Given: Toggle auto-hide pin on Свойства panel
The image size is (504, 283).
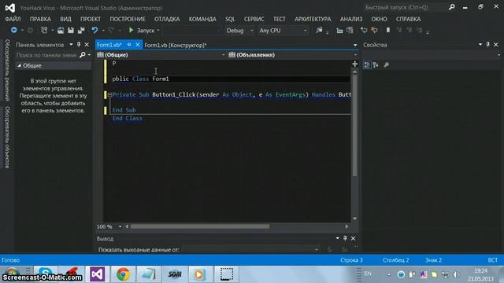Looking at the screenshot, I should [488, 45].
